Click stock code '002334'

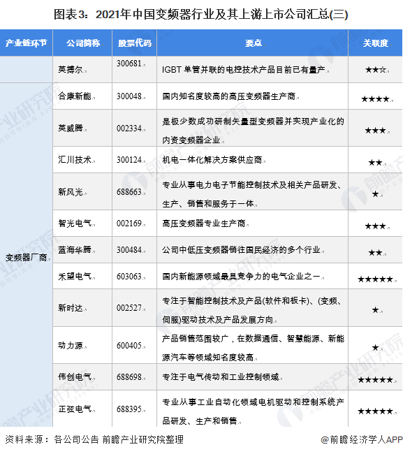(129, 129)
